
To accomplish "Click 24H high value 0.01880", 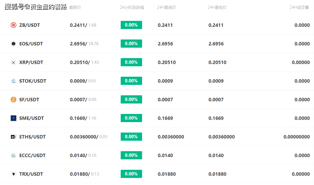I will (167, 174).
